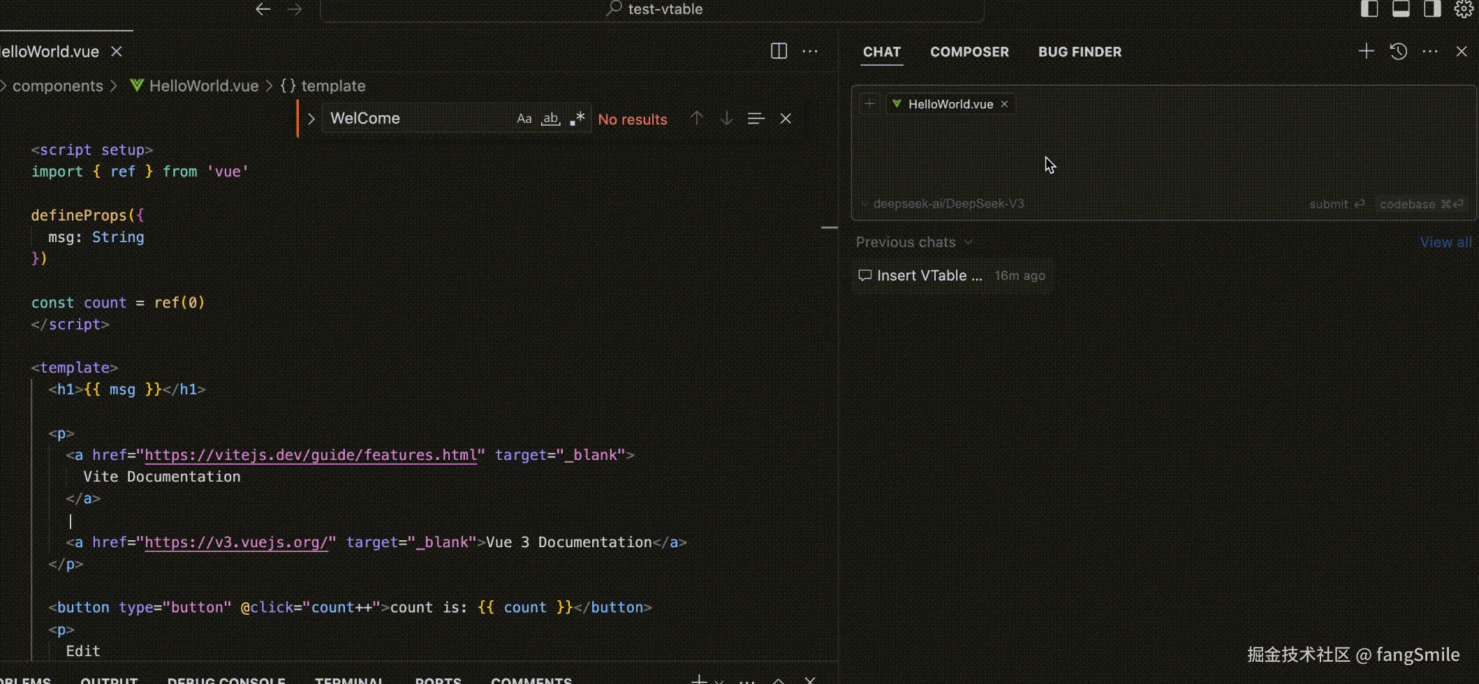Collapse the Previous chats section
The image size is (1479, 684).
coord(914,242)
